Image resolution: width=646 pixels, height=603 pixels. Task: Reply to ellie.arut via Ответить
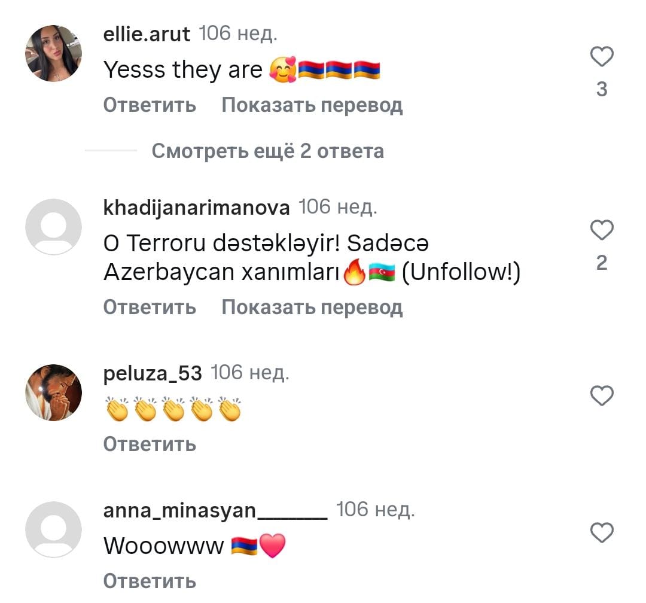pos(150,105)
